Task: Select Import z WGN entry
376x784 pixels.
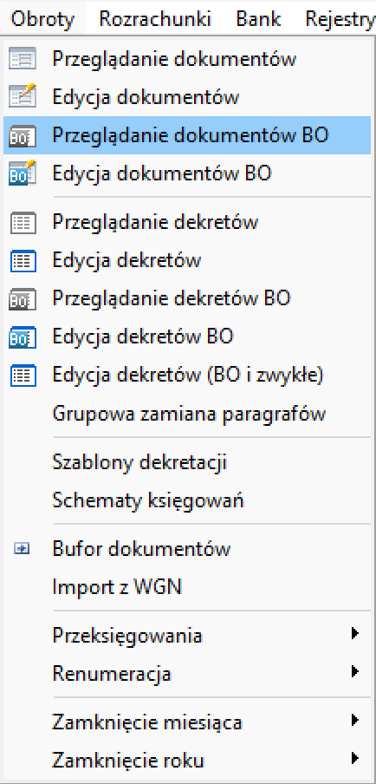Action: [116, 587]
